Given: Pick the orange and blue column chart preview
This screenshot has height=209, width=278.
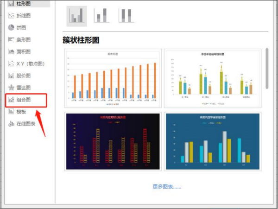Looking at the screenshot, I should pos(113,78).
